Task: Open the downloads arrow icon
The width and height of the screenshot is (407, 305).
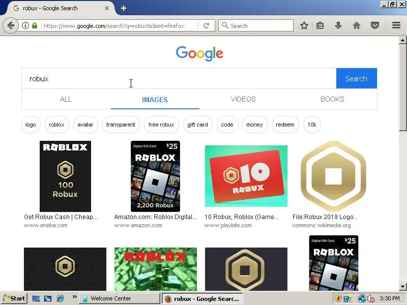Action: point(338,25)
